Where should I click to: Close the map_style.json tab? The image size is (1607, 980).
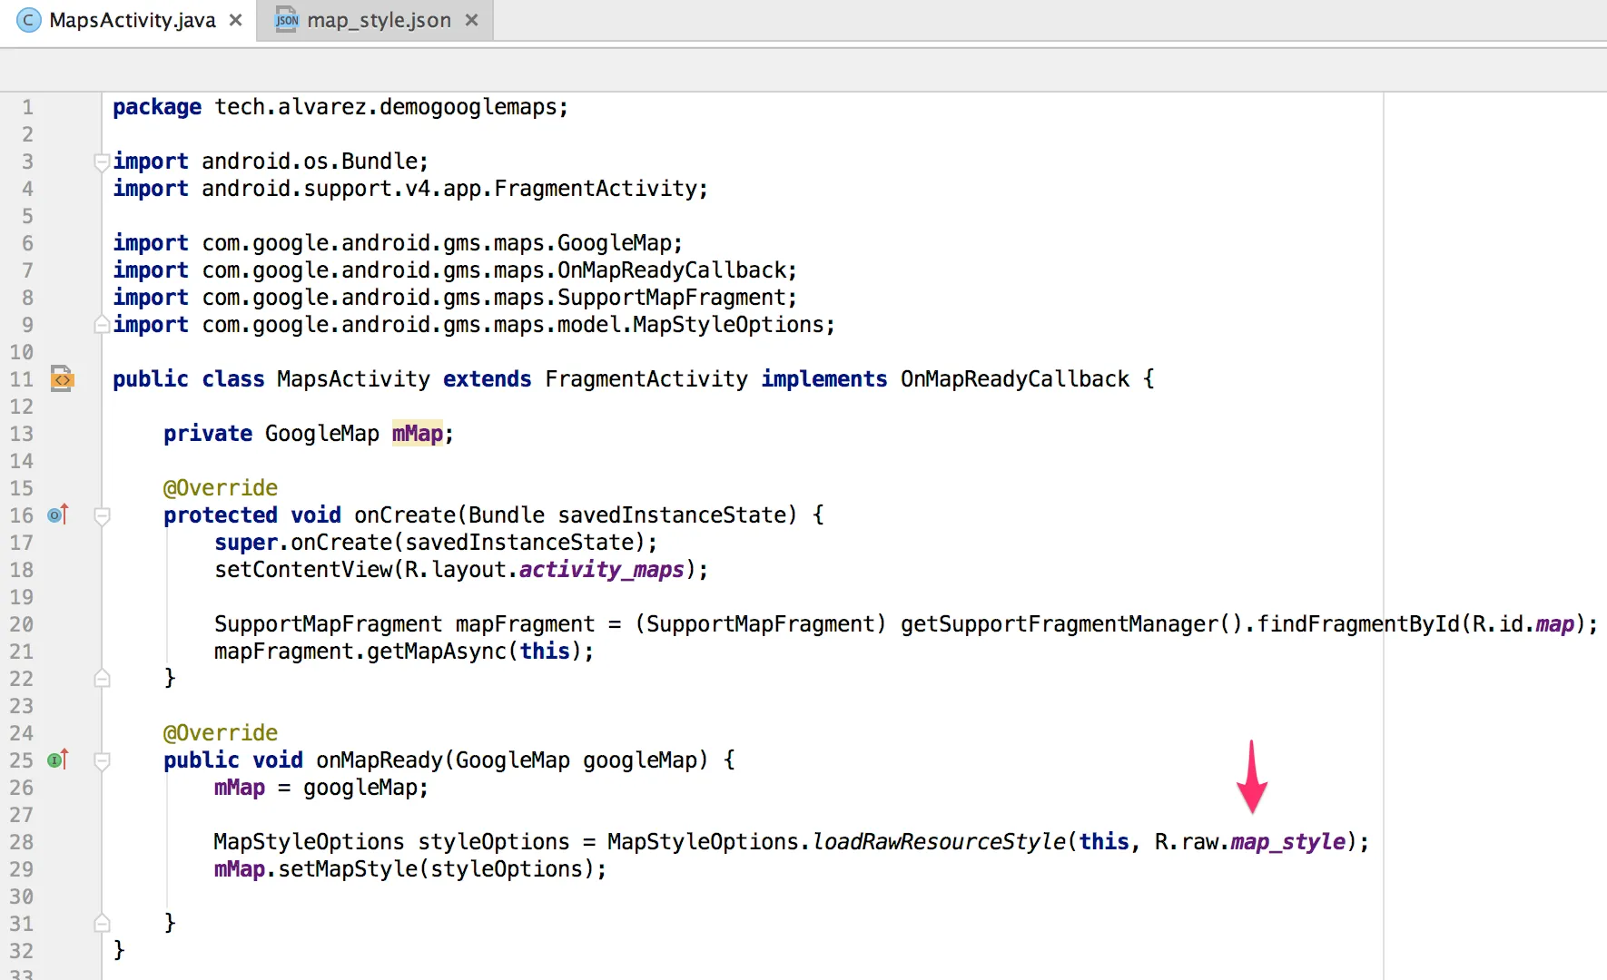pos(471,20)
